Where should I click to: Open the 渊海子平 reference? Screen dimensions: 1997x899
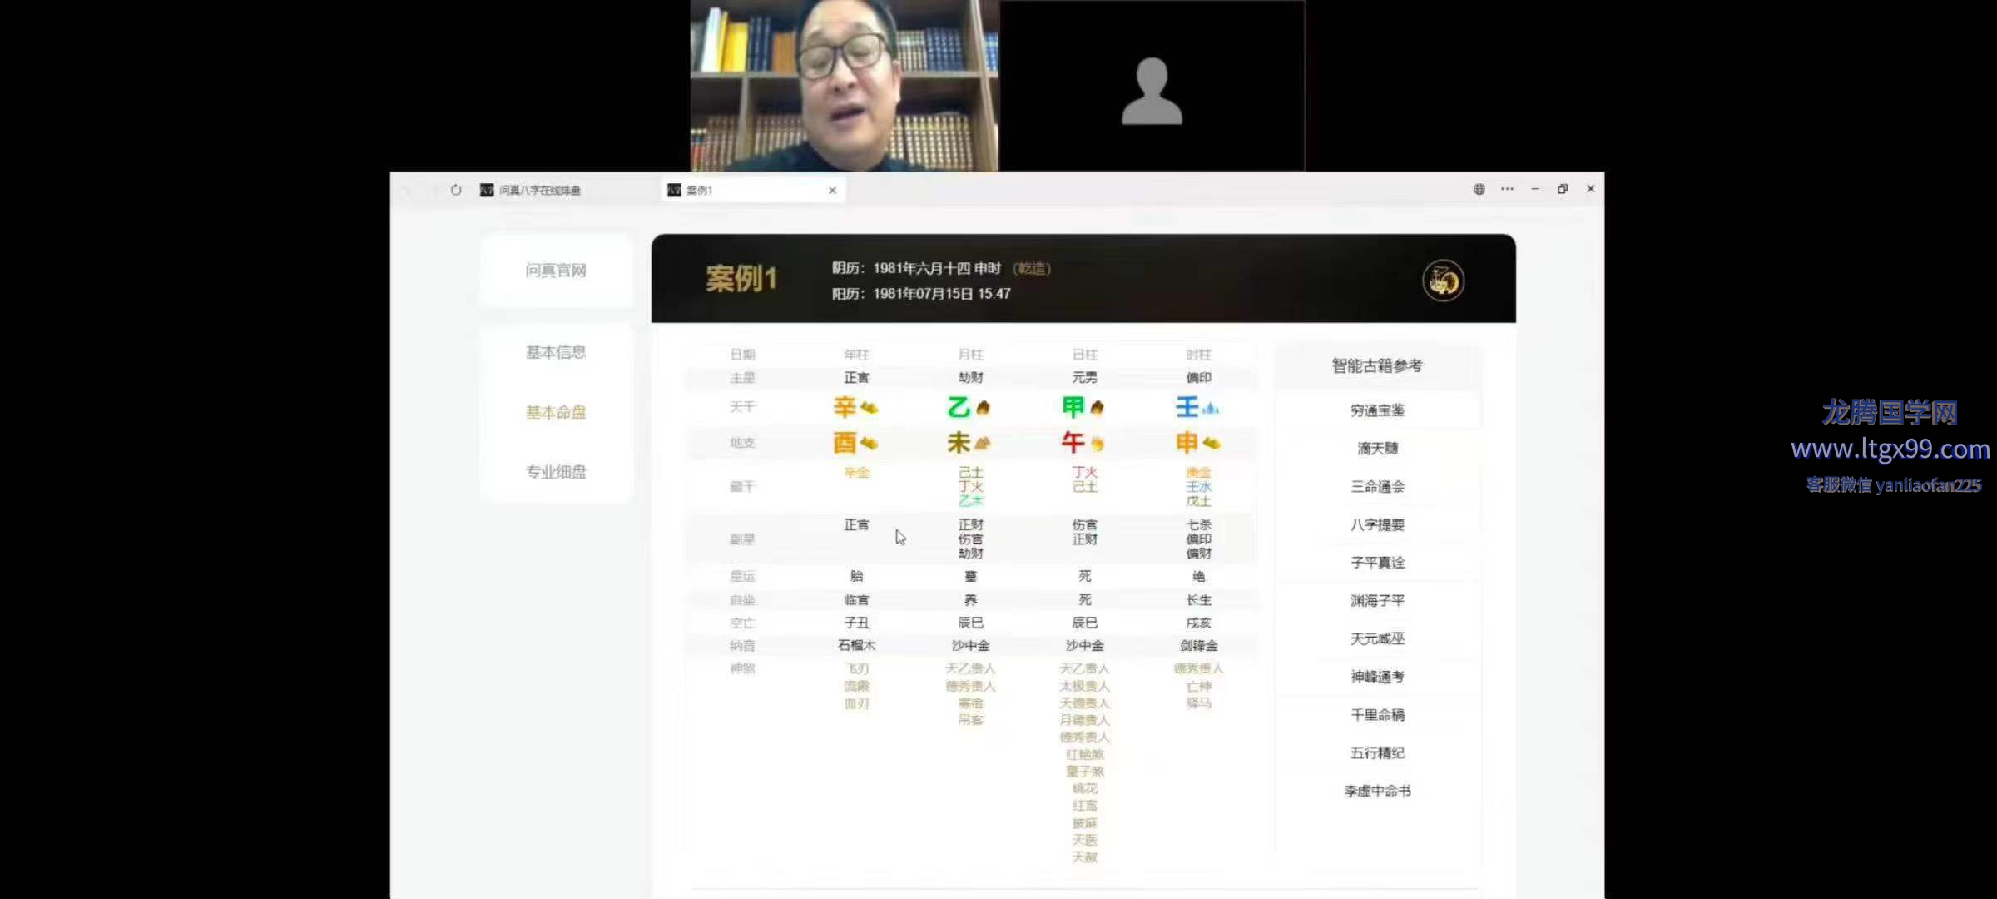tap(1377, 601)
